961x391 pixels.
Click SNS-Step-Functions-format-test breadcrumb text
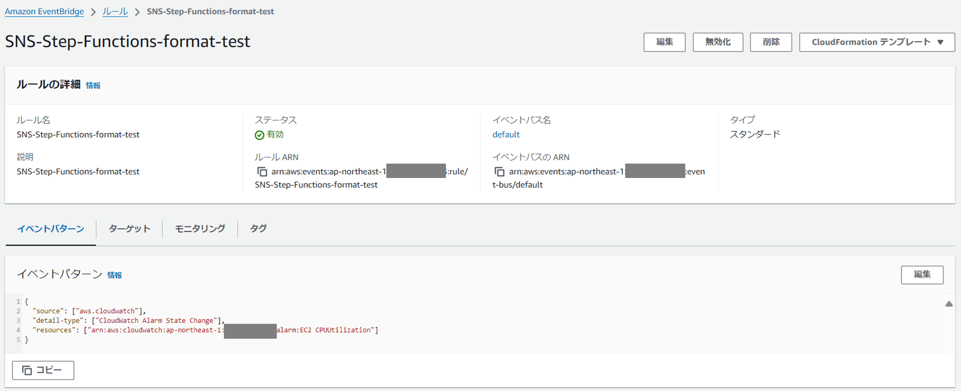coord(210,12)
